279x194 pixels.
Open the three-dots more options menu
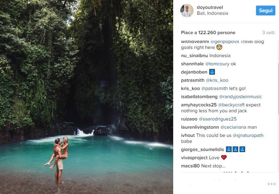[271, 184]
